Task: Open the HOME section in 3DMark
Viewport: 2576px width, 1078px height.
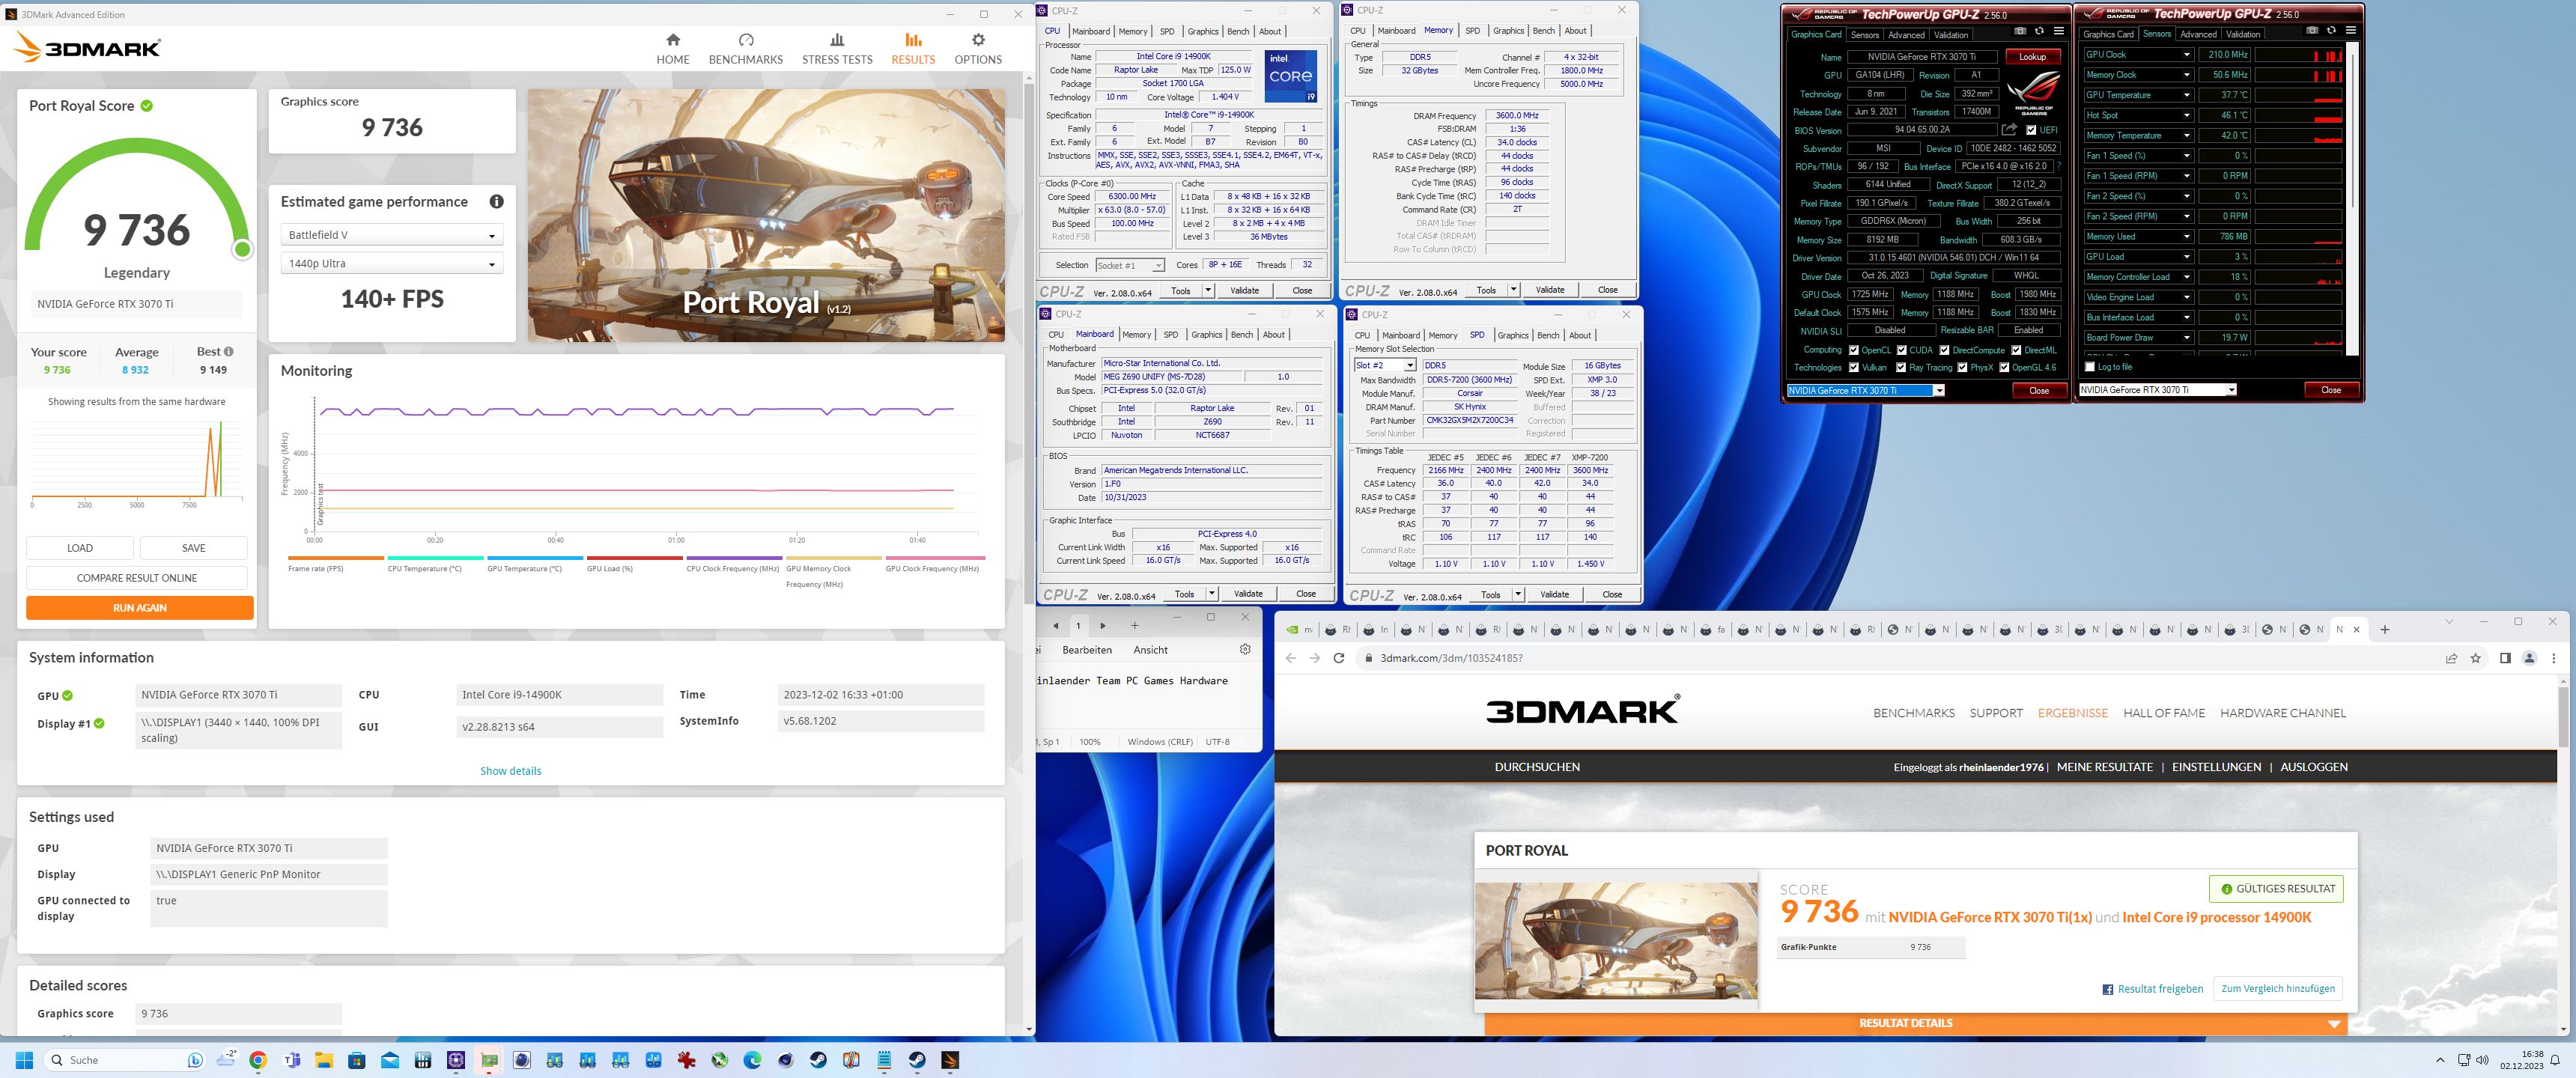Action: point(673,48)
